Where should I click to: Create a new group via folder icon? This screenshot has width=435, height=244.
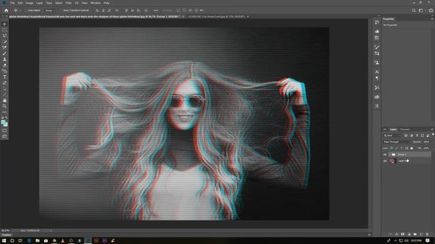(x=415, y=235)
